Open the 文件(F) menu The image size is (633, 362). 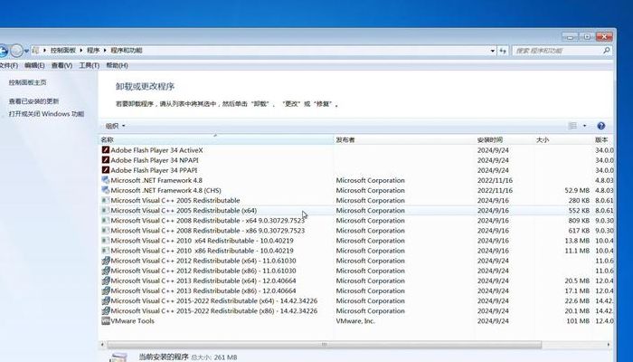click(x=9, y=65)
